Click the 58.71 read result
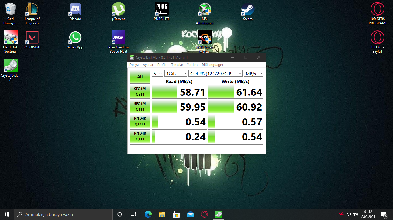Viewport: 393px width, 220px height. click(x=179, y=92)
